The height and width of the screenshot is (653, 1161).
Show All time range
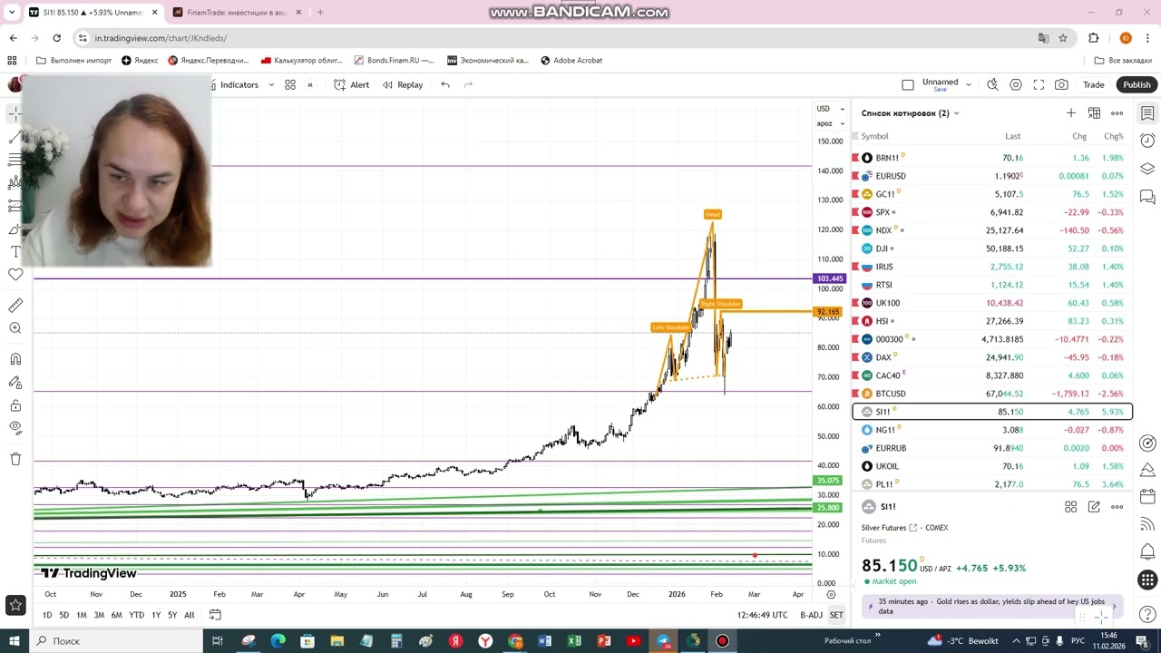[189, 615]
